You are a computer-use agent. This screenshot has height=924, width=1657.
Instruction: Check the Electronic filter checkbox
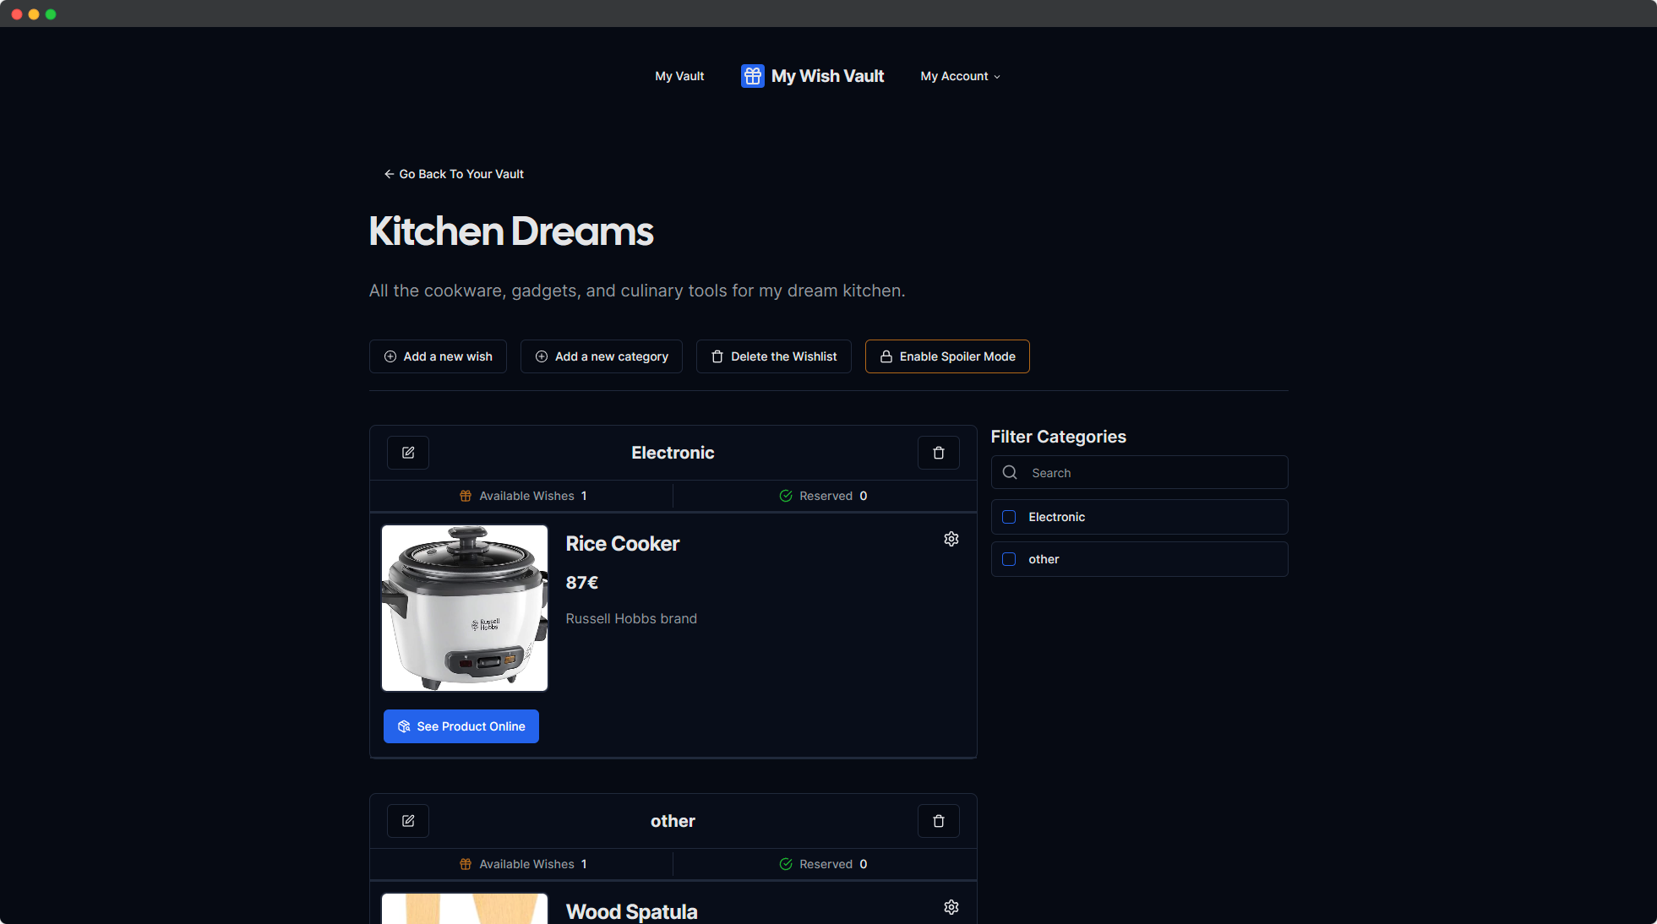point(1009,517)
